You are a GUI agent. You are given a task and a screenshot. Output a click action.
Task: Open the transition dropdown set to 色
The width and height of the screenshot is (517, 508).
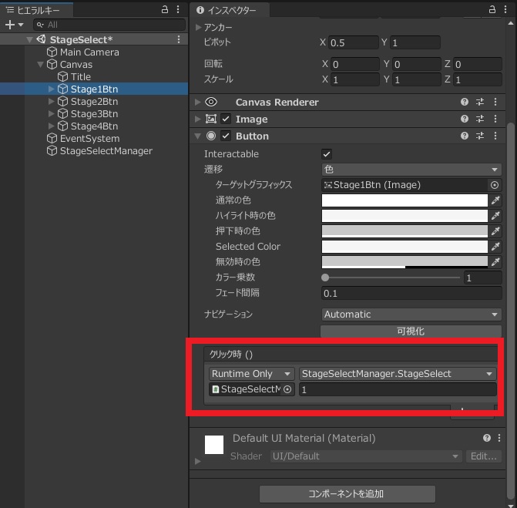411,170
